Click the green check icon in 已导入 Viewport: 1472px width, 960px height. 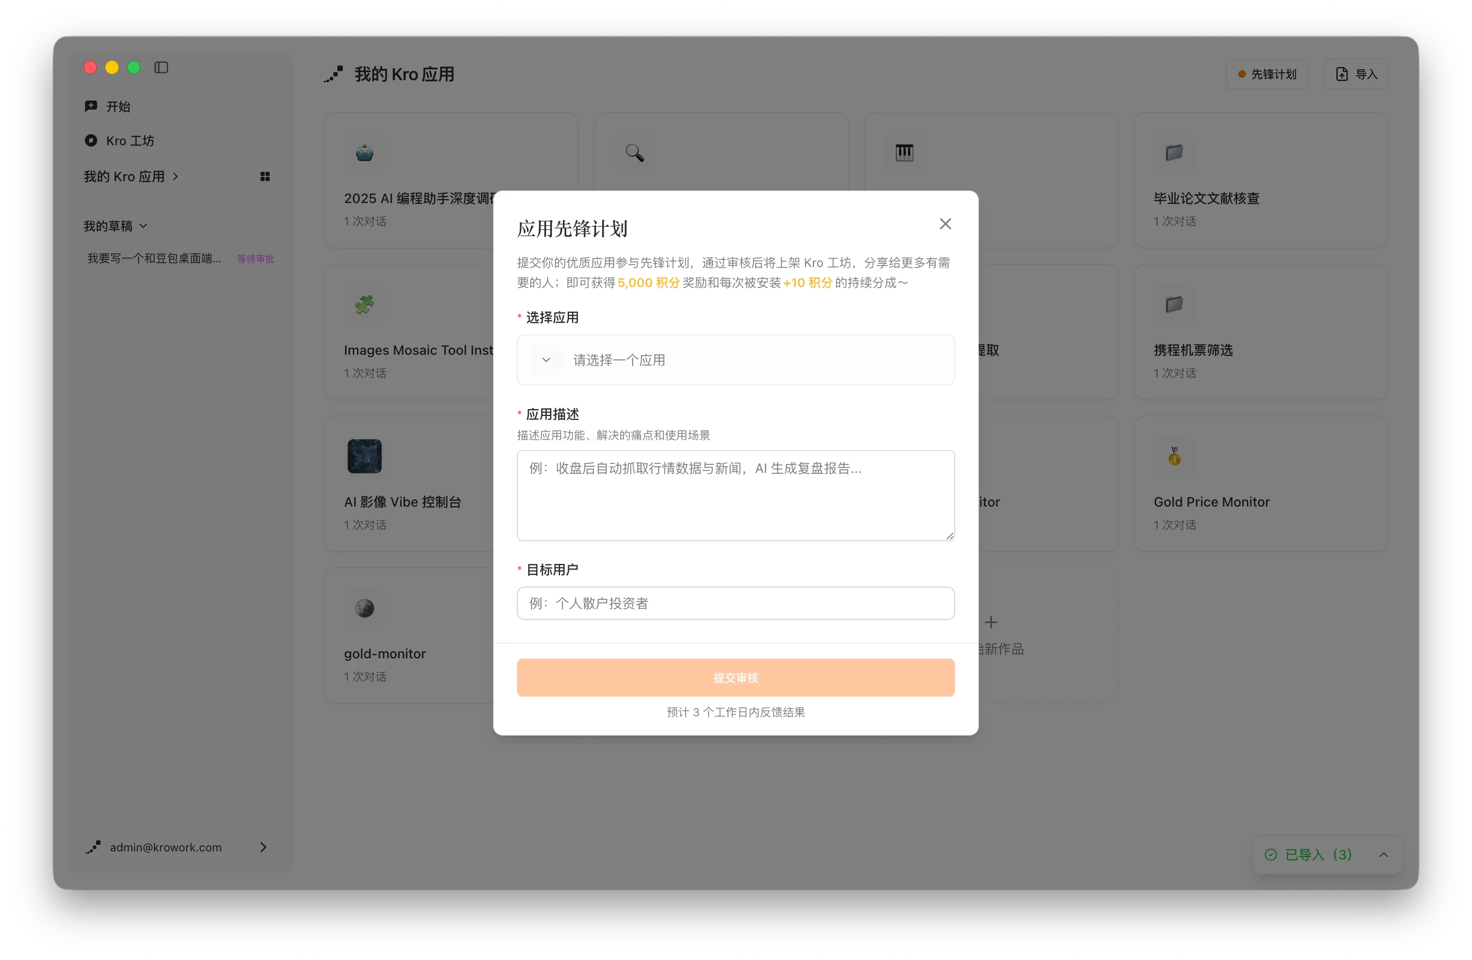1270,854
